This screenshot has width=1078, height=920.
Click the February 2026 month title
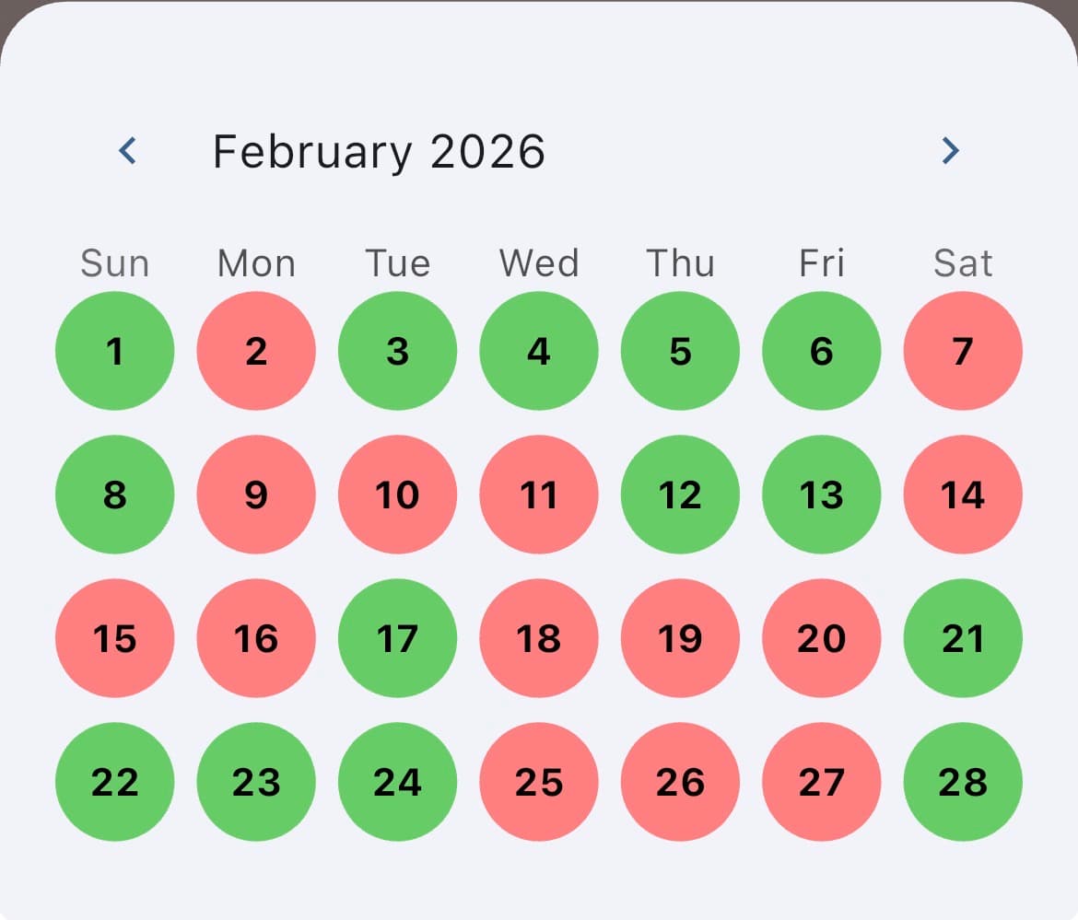pyautogui.click(x=379, y=151)
